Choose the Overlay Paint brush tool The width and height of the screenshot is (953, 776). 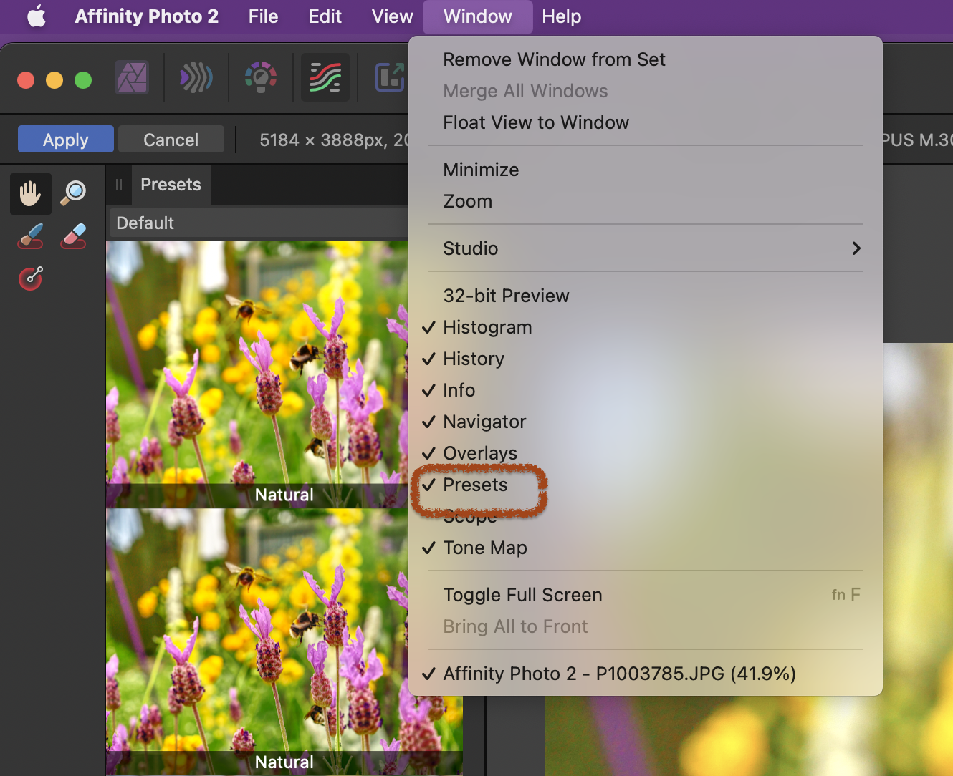(30, 236)
